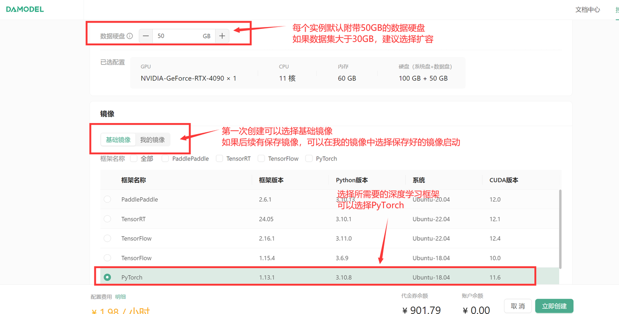Click version 2.16.1 in TensorFlow row

point(267,238)
